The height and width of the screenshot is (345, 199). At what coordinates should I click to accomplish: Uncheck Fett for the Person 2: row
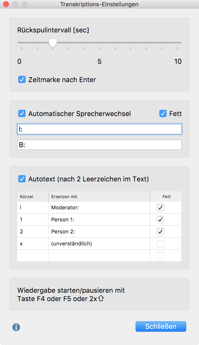pos(160,232)
